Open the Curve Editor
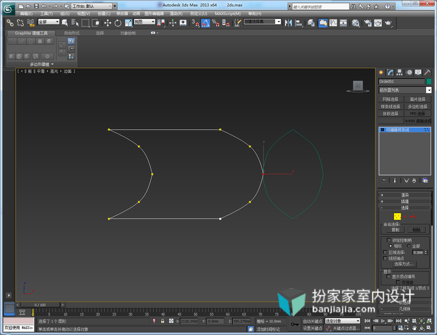The image size is (437, 335). [x=333, y=23]
